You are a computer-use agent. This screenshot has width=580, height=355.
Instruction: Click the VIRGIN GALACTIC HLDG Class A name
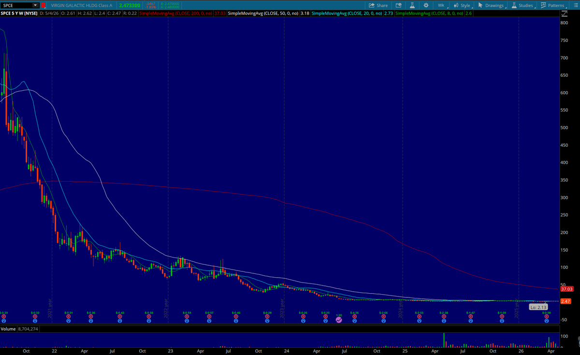click(82, 5)
